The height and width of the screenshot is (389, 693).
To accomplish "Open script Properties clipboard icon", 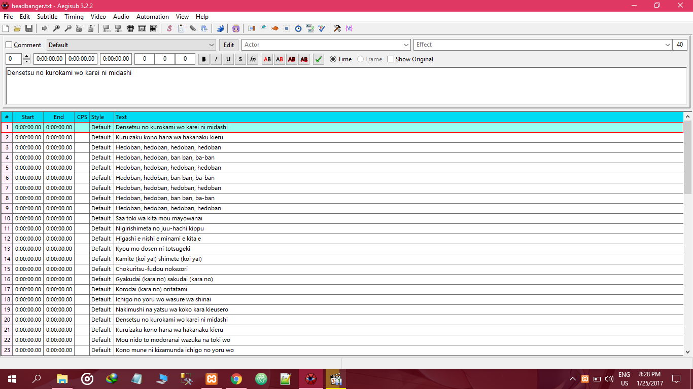I will tap(181, 28).
